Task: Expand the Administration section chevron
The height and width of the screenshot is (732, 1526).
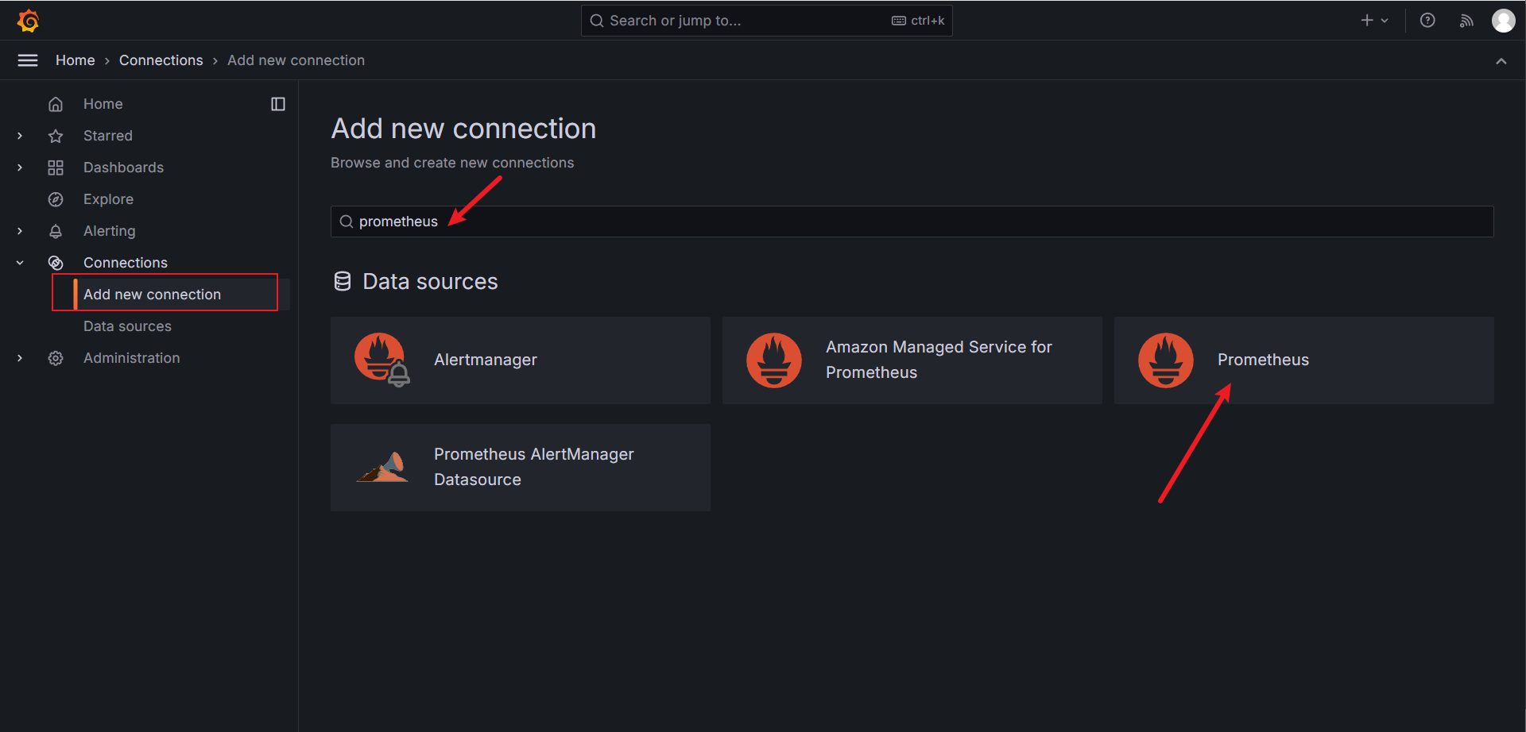Action: point(20,358)
